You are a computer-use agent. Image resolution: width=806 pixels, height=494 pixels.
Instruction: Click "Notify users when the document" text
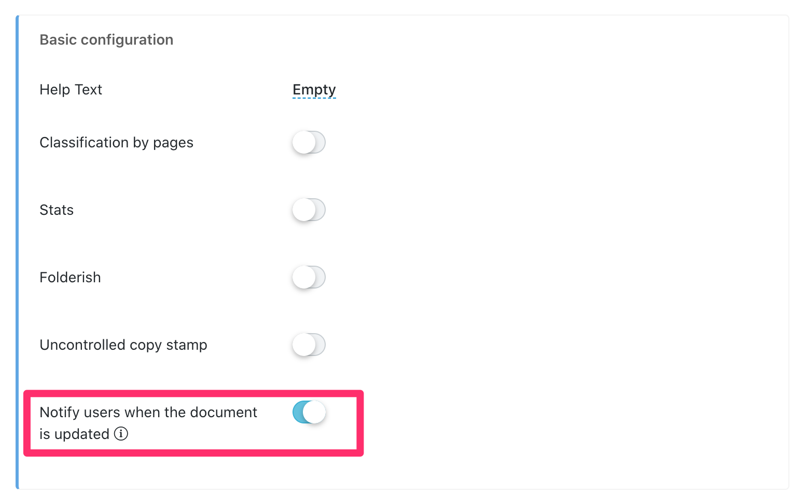tap(148, 413)
